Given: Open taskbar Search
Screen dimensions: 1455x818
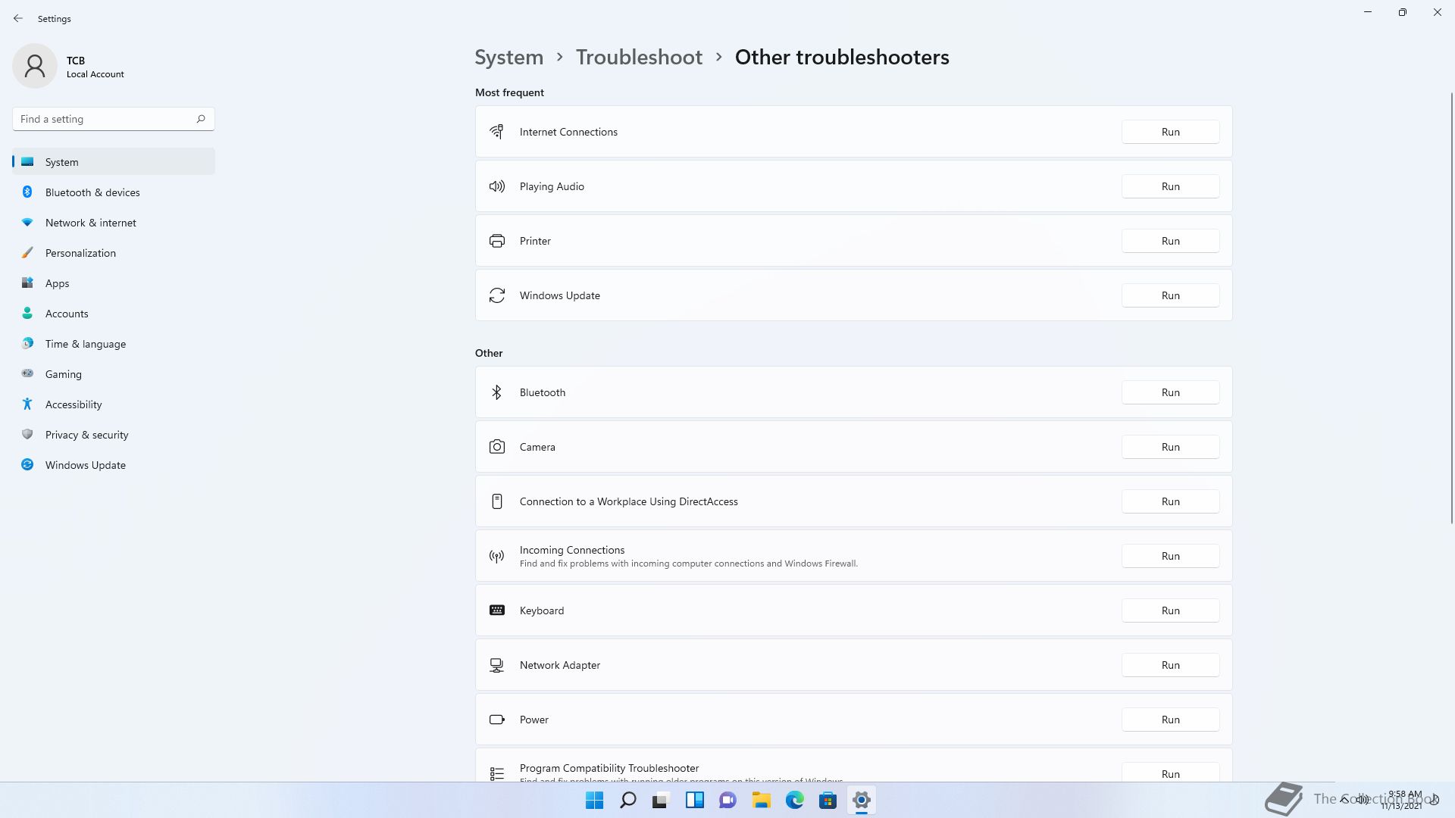Looking at the screenshot, I should tap(628, 800).
